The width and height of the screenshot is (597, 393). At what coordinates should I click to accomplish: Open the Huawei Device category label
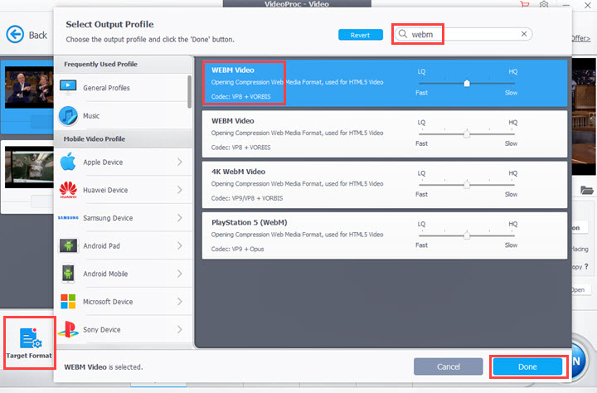pyautogui.click(x=105, y=190)
